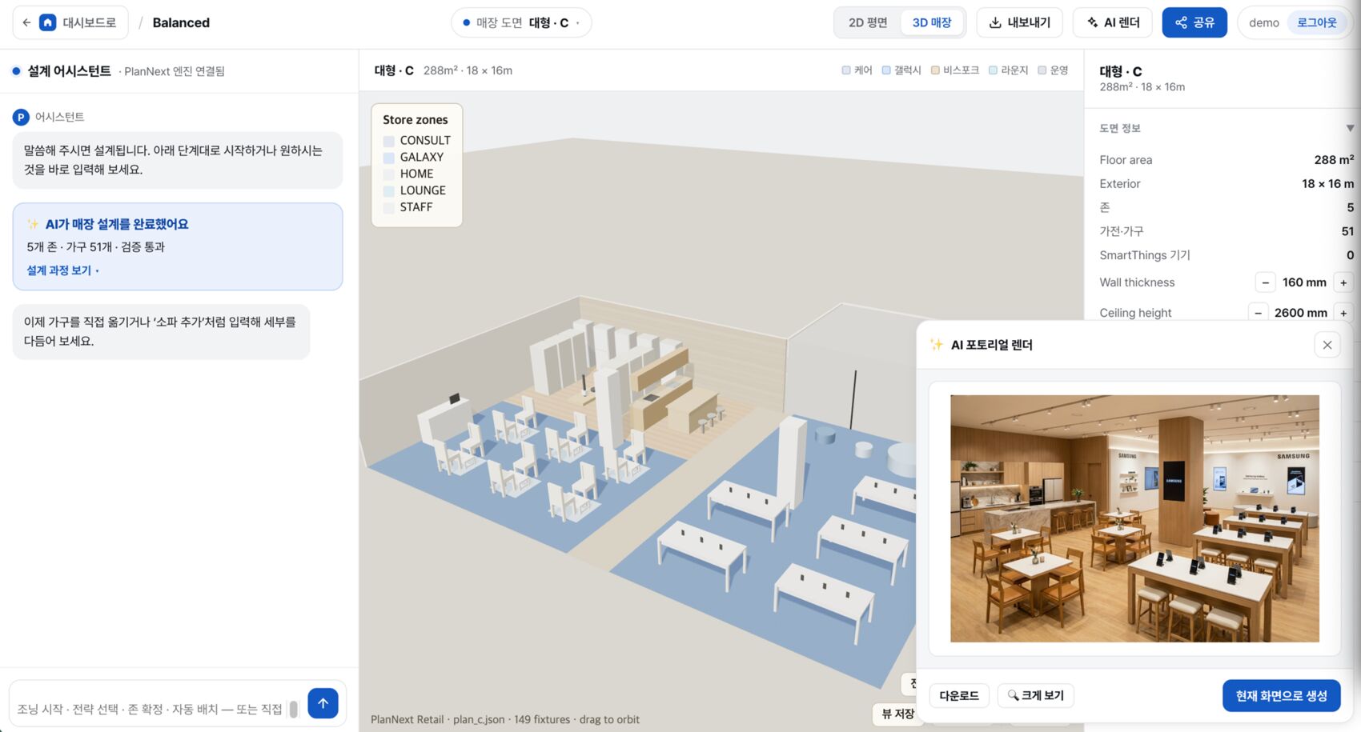Image resolution: width=1361 pixels, height=732 pixels.
Task: Decrease Ceiling height with minus button
Action: tap(1259, 313)
